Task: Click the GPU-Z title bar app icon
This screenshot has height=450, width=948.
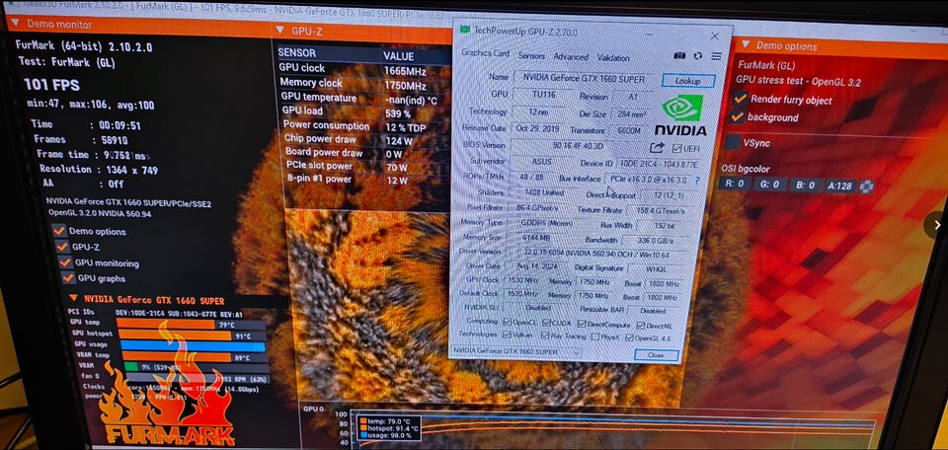Action: [464, 30]
